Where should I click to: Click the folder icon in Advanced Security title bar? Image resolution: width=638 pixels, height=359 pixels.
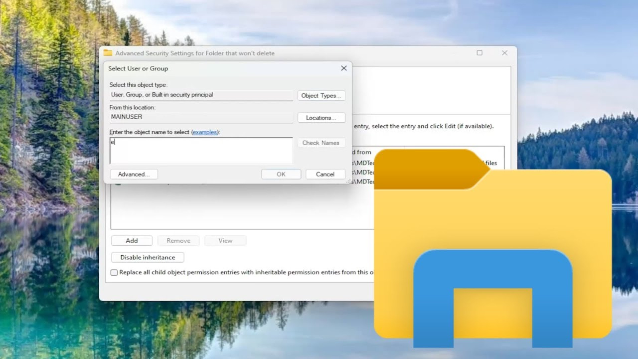[108, 53]
